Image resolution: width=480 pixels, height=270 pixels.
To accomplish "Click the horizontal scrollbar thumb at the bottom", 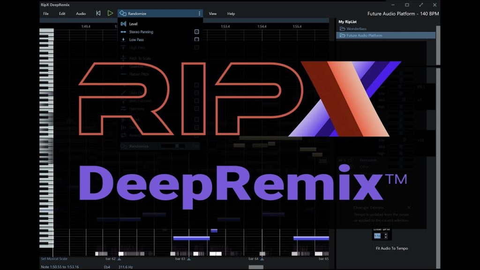I will coord(256,267).
